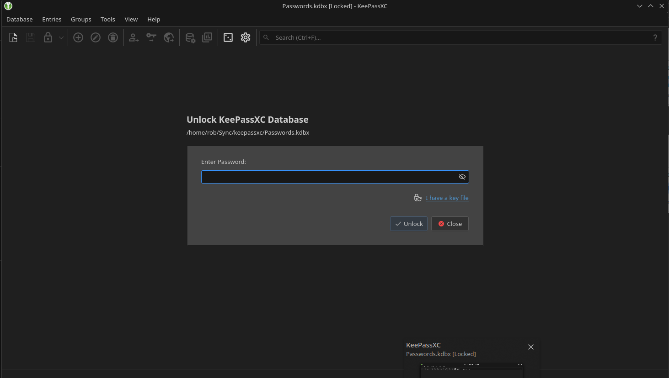Expand the dropdown arrow beside lock icon
The image size is (669, 378).
coord(61,37)
